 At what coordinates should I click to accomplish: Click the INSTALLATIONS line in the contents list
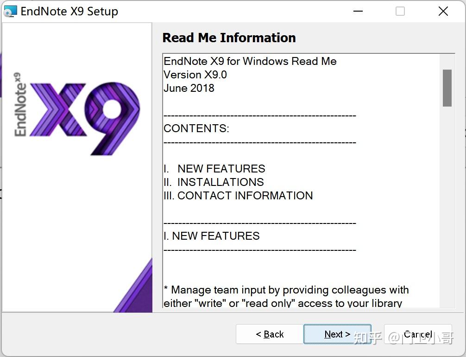point(213,182)
